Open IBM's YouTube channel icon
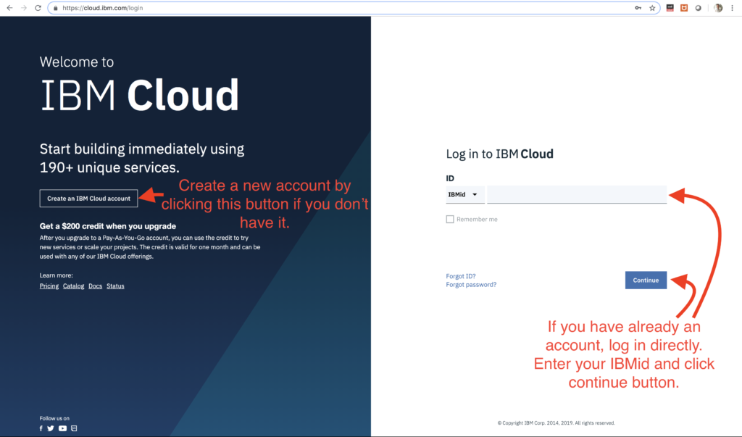 click(x=62, y=428)
